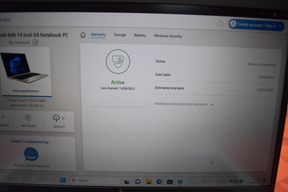The width and height of the screenshot is (288, 192).
Task: Open the Windows Security tab
Action: (x=168, y=36)
